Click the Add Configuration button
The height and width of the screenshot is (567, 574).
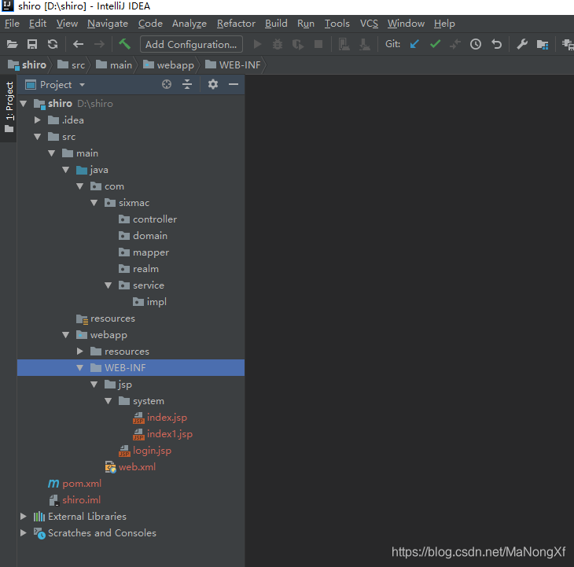coord(191,44)
